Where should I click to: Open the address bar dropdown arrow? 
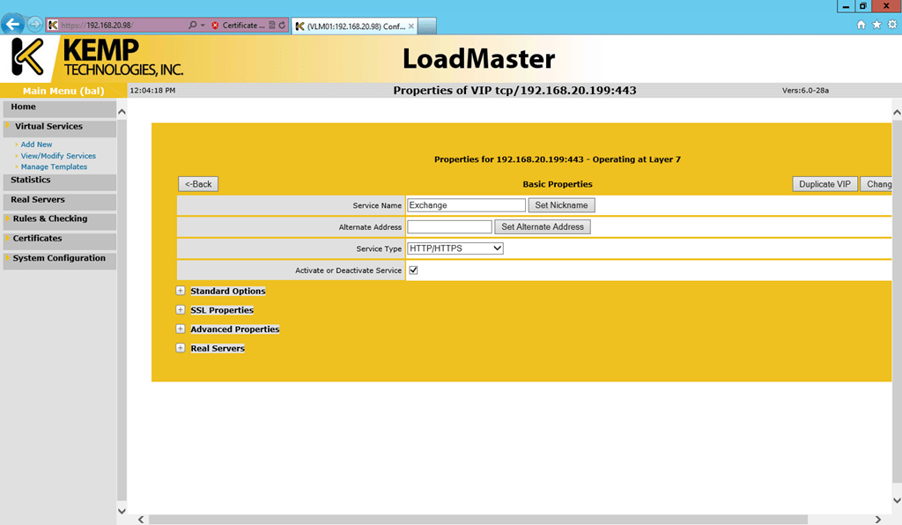pyautogui.click(x=203, y=26)
